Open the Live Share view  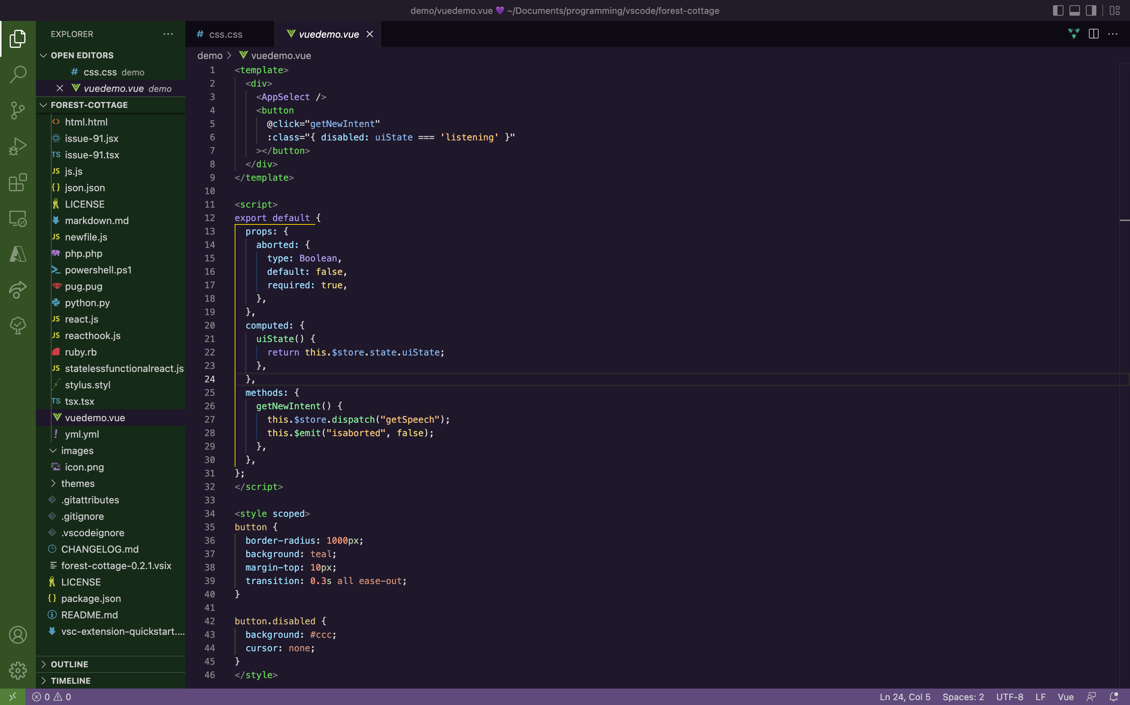18,289
